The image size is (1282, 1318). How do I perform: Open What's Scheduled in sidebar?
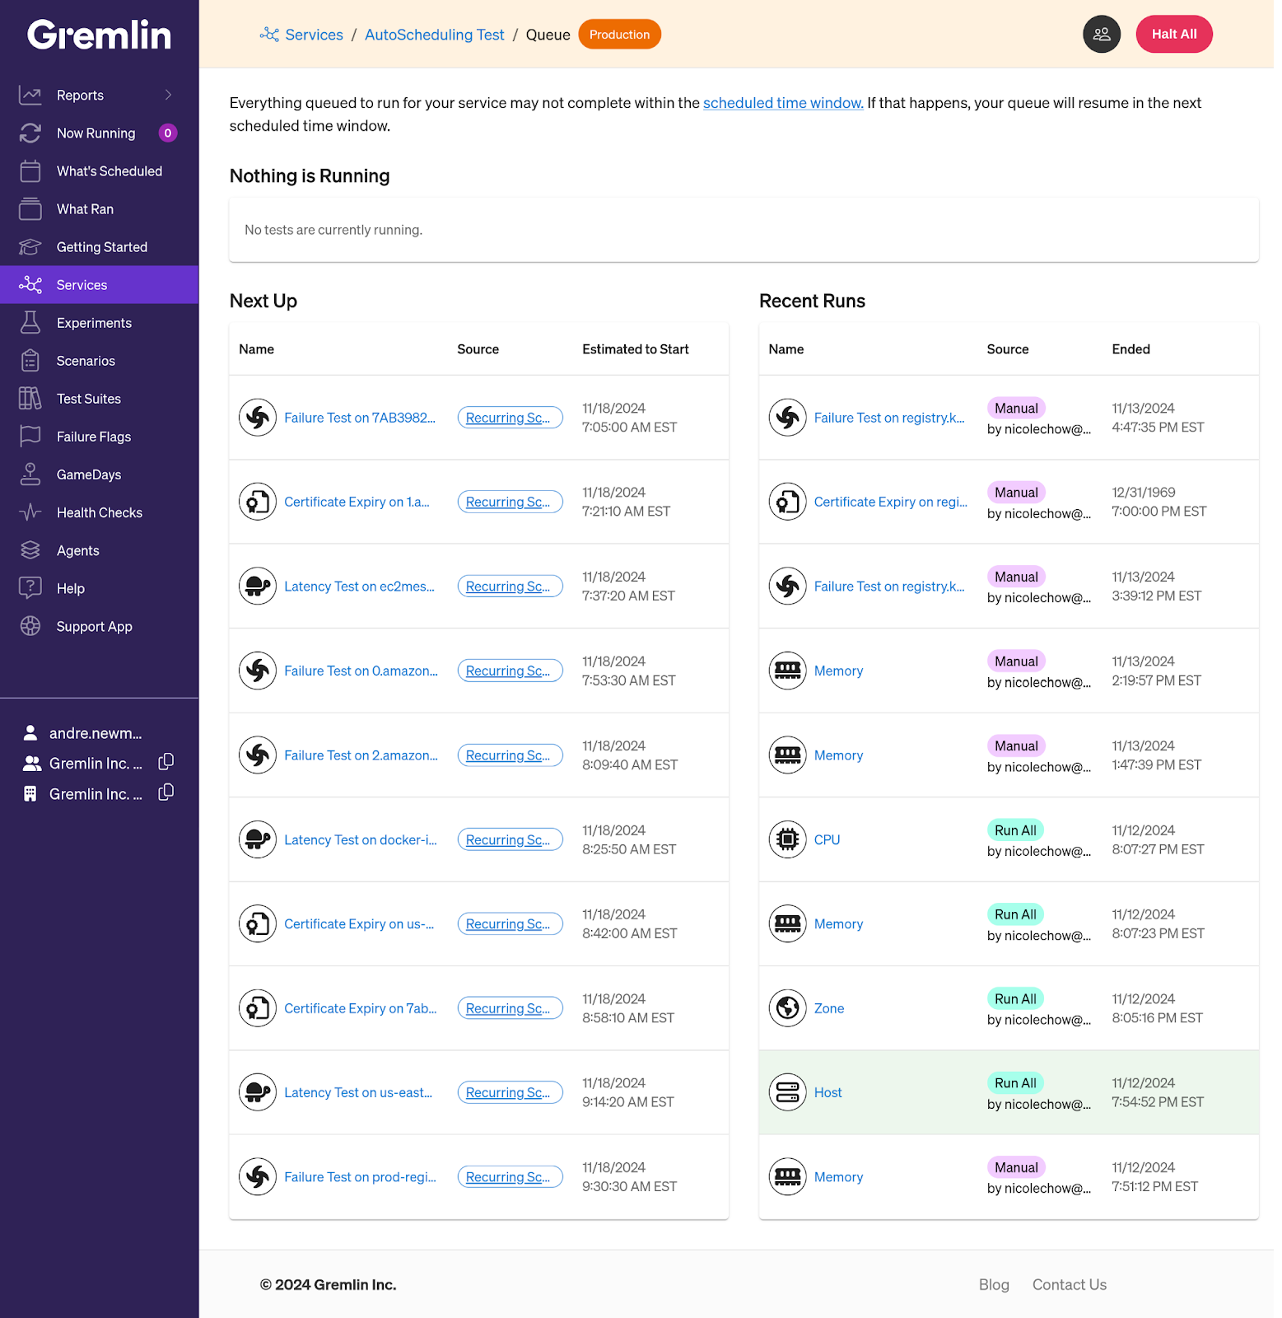click(109, 171)
